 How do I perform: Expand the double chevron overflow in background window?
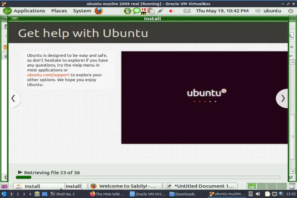coord(292,47)
